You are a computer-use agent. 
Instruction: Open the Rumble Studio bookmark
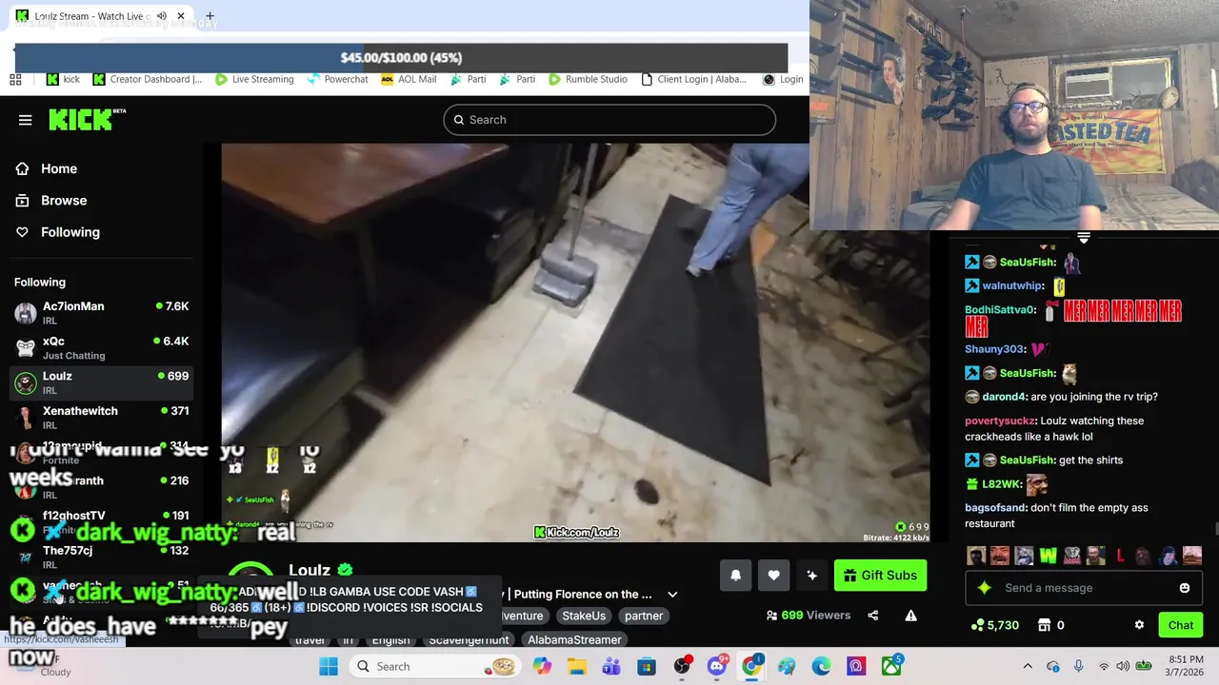pyautogui.click(x=587, y=79)
